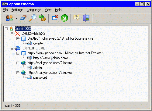Select the http://www.yahoo.com/ text entry
This screenshot has width=152, height=111.
pos(51,58)
